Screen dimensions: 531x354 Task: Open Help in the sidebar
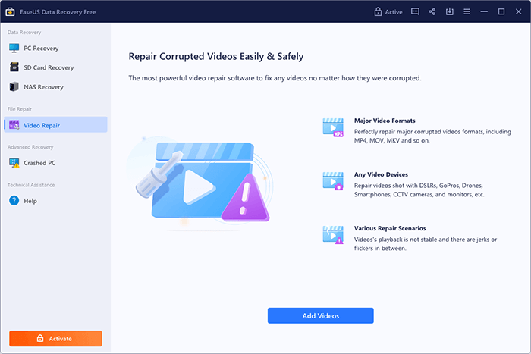click(55, 201)
